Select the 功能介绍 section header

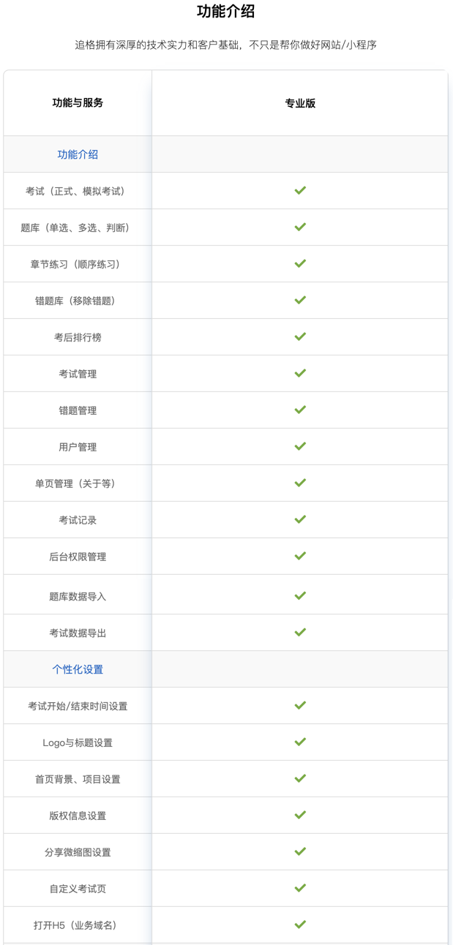point(78,154)
